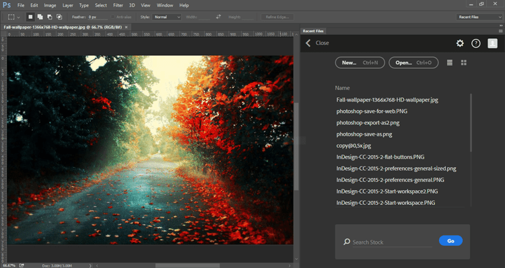Viewport: 505px width, 268px height.
Task: Click the Refine Edge button
Action: [x=277, y=17]
